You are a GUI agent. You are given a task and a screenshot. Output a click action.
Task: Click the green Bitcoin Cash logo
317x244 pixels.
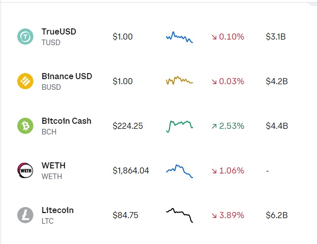(x=25, y=126)
